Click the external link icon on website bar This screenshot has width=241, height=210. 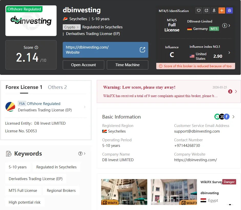pyautogui.click(x=142, y=50)
